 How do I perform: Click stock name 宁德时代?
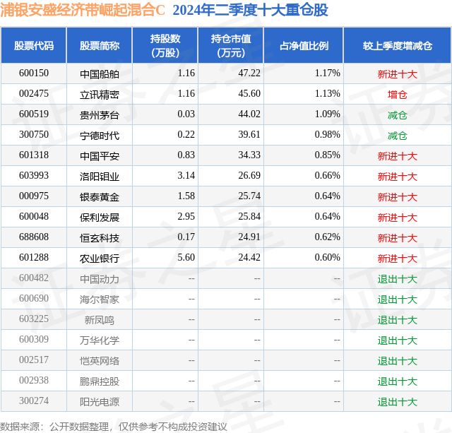tap(100, 136)
